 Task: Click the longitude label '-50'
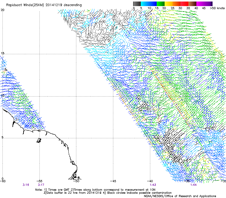[x=76, y=181]
